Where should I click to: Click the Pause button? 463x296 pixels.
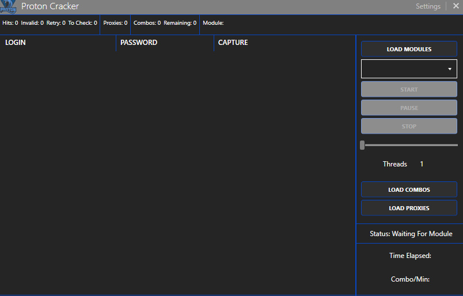tap(409, 108)
